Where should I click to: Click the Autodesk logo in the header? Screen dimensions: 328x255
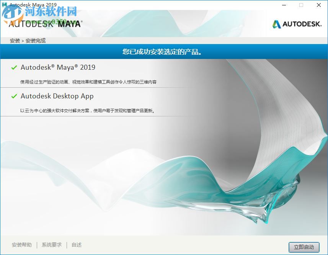297,24
